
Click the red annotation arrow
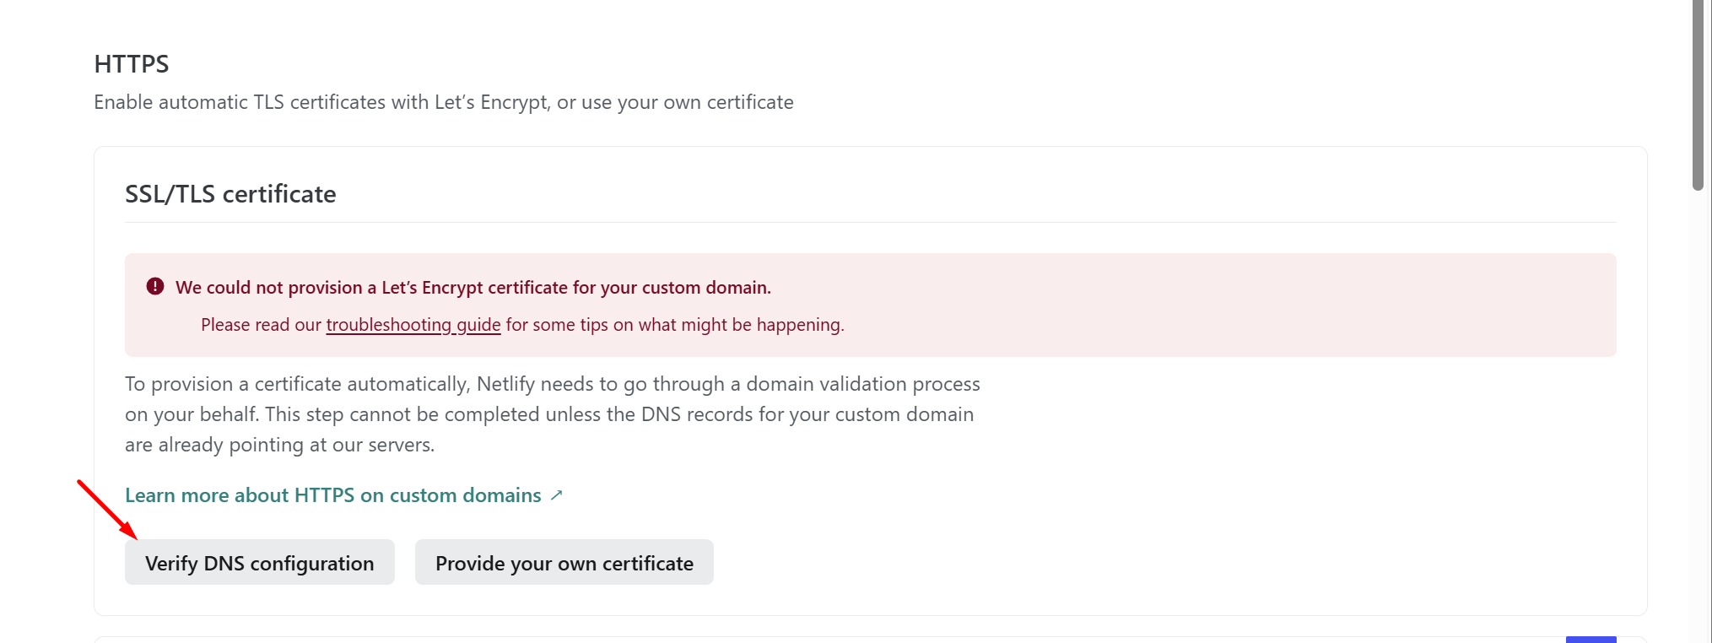pos(106,509)
